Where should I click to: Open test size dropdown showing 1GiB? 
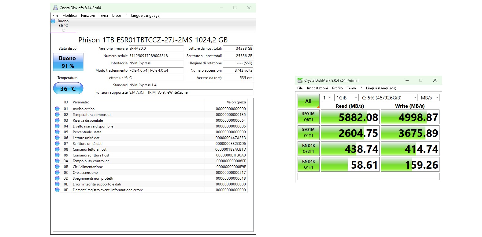coord(346,98)
